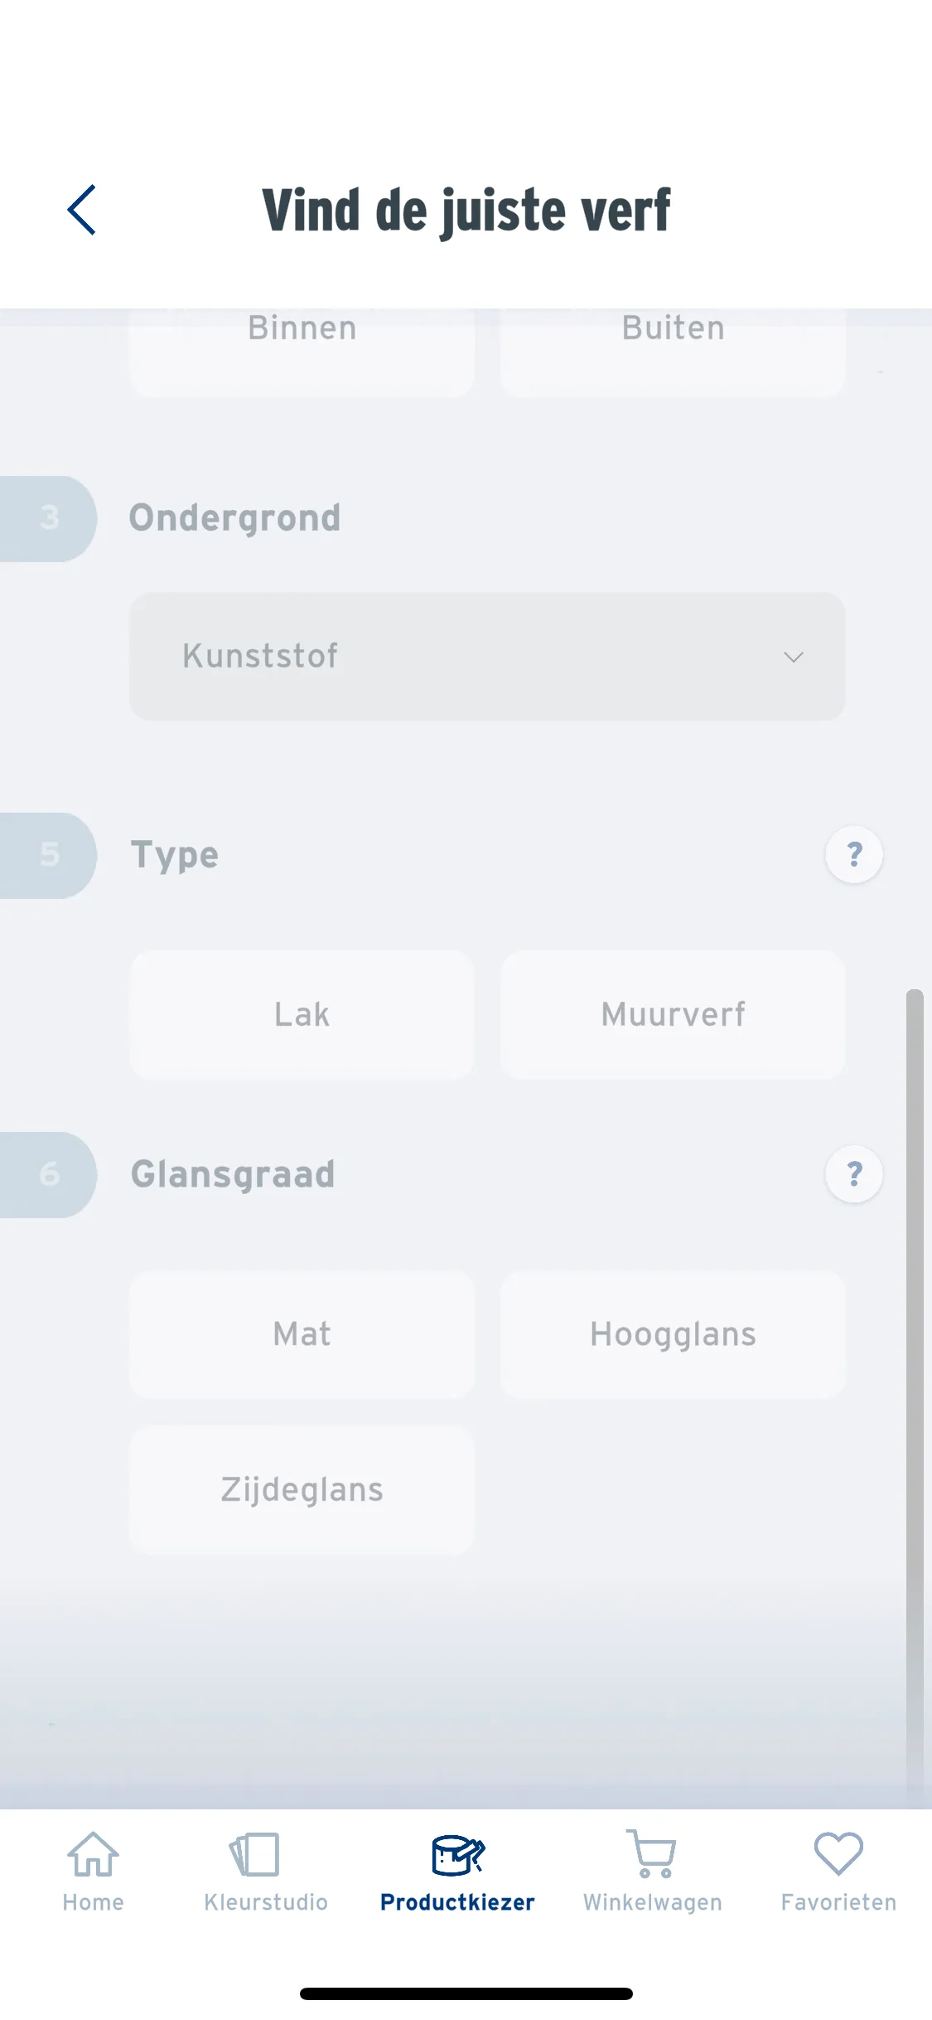Screen dimensions: 932x2020
Task: Select the Buiten option
Action: [673, 346]
